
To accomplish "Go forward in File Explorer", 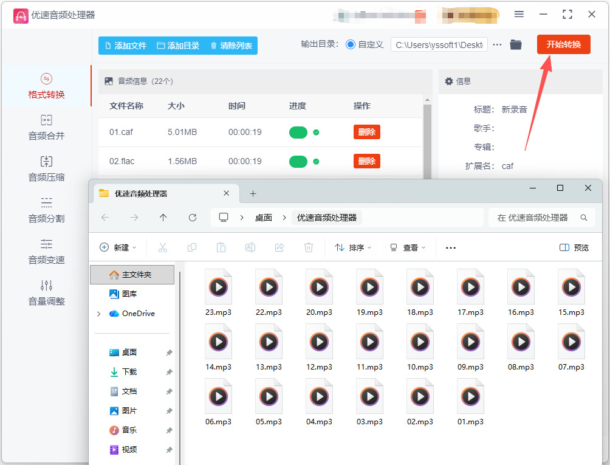I will (x=134, y=218).
